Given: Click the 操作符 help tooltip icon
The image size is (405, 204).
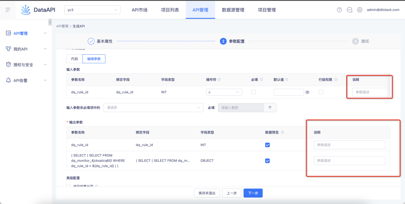Looking at the screenshot, I should [219, 80].
